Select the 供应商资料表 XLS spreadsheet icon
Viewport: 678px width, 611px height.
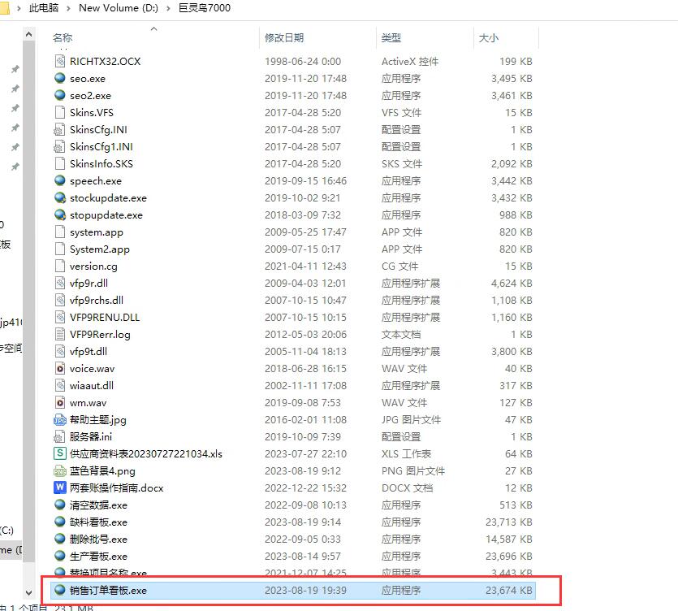[x=59, y=454]
